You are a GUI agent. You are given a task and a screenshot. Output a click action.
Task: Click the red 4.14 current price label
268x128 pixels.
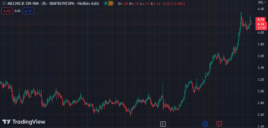click(261, 24)
